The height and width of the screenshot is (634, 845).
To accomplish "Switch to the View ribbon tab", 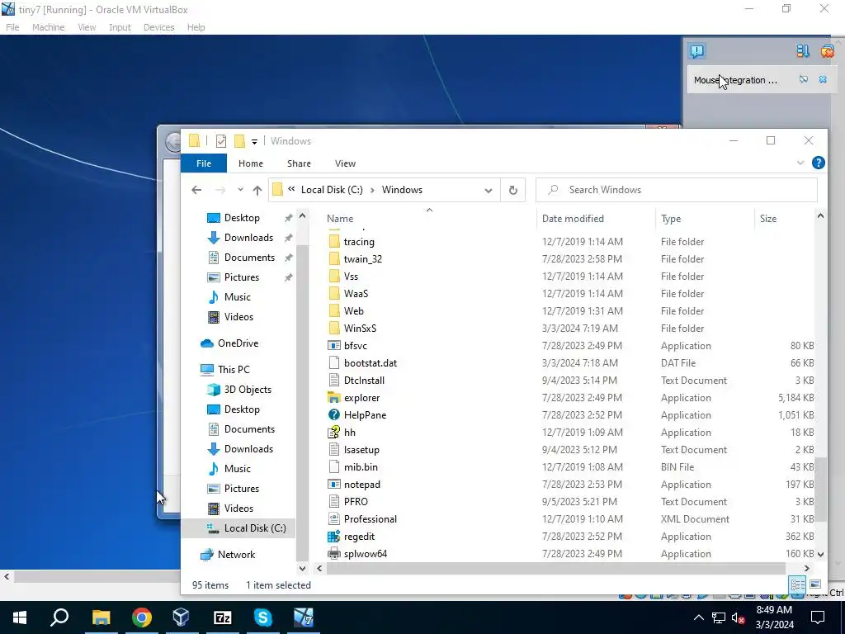I will click(345, 163).
